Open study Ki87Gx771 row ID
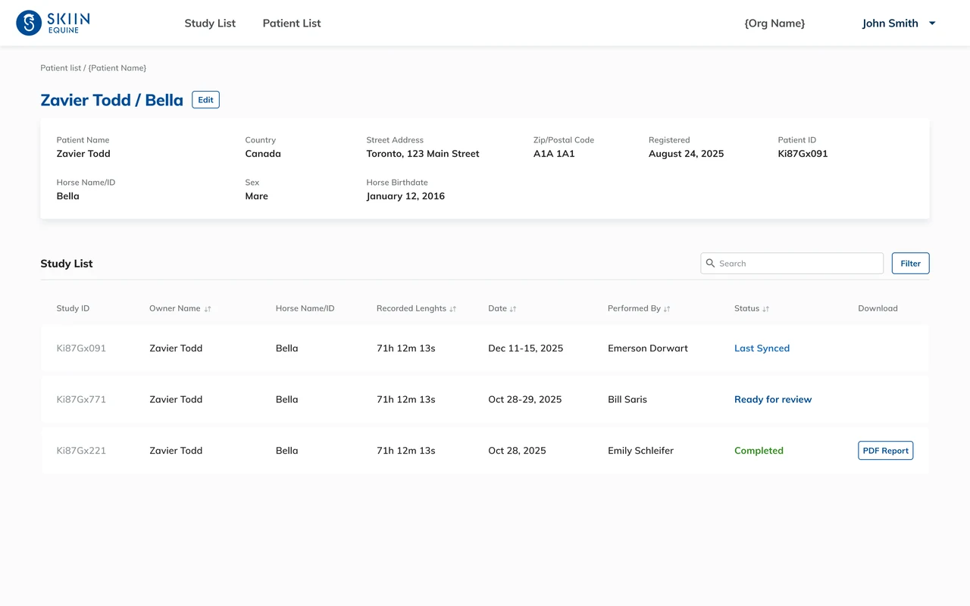Image resolution: width=970 pixels, height=606 pixels. click(81, 399)
